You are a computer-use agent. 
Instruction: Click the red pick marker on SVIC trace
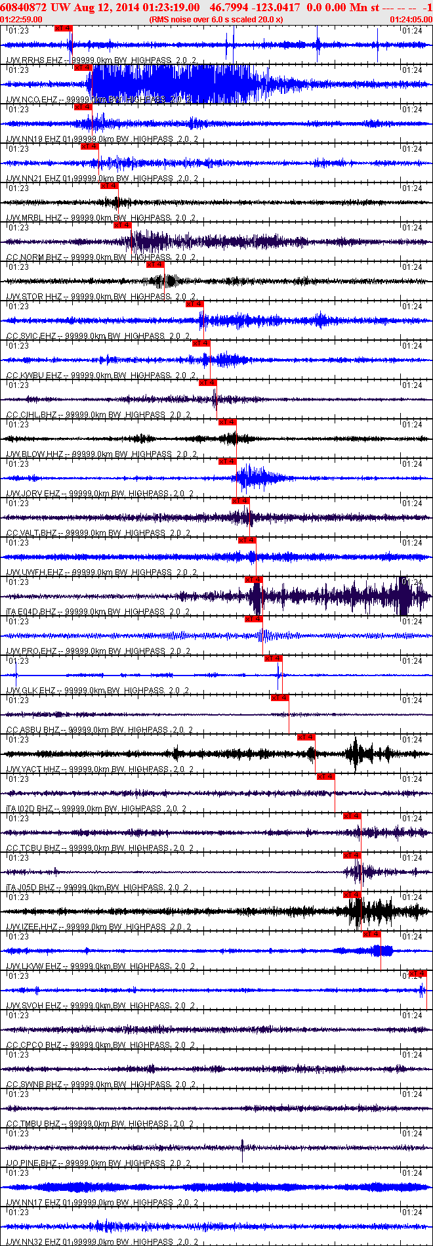[194, 304]
